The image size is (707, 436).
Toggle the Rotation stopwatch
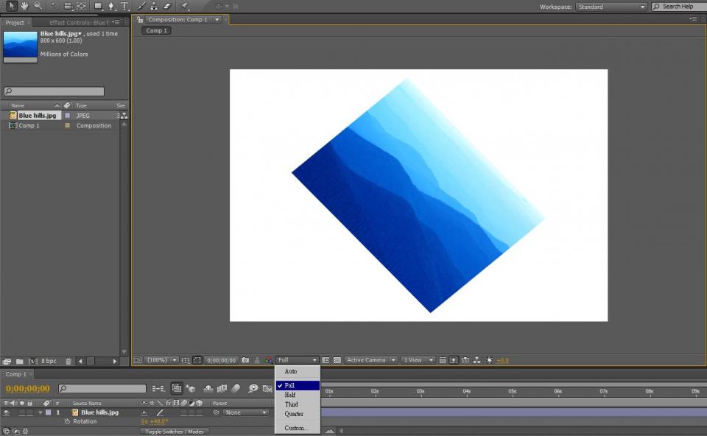(x=67, y=422)
